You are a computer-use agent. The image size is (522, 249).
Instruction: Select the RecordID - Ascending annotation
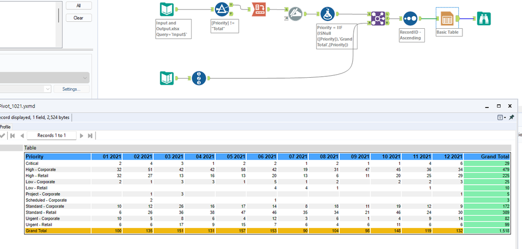click(412, 35)
